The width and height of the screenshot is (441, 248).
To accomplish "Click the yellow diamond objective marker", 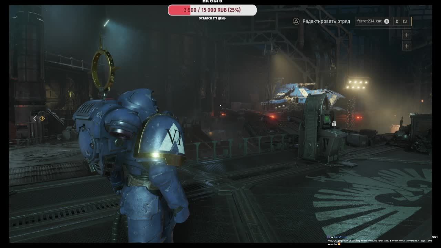I will 42,118.
